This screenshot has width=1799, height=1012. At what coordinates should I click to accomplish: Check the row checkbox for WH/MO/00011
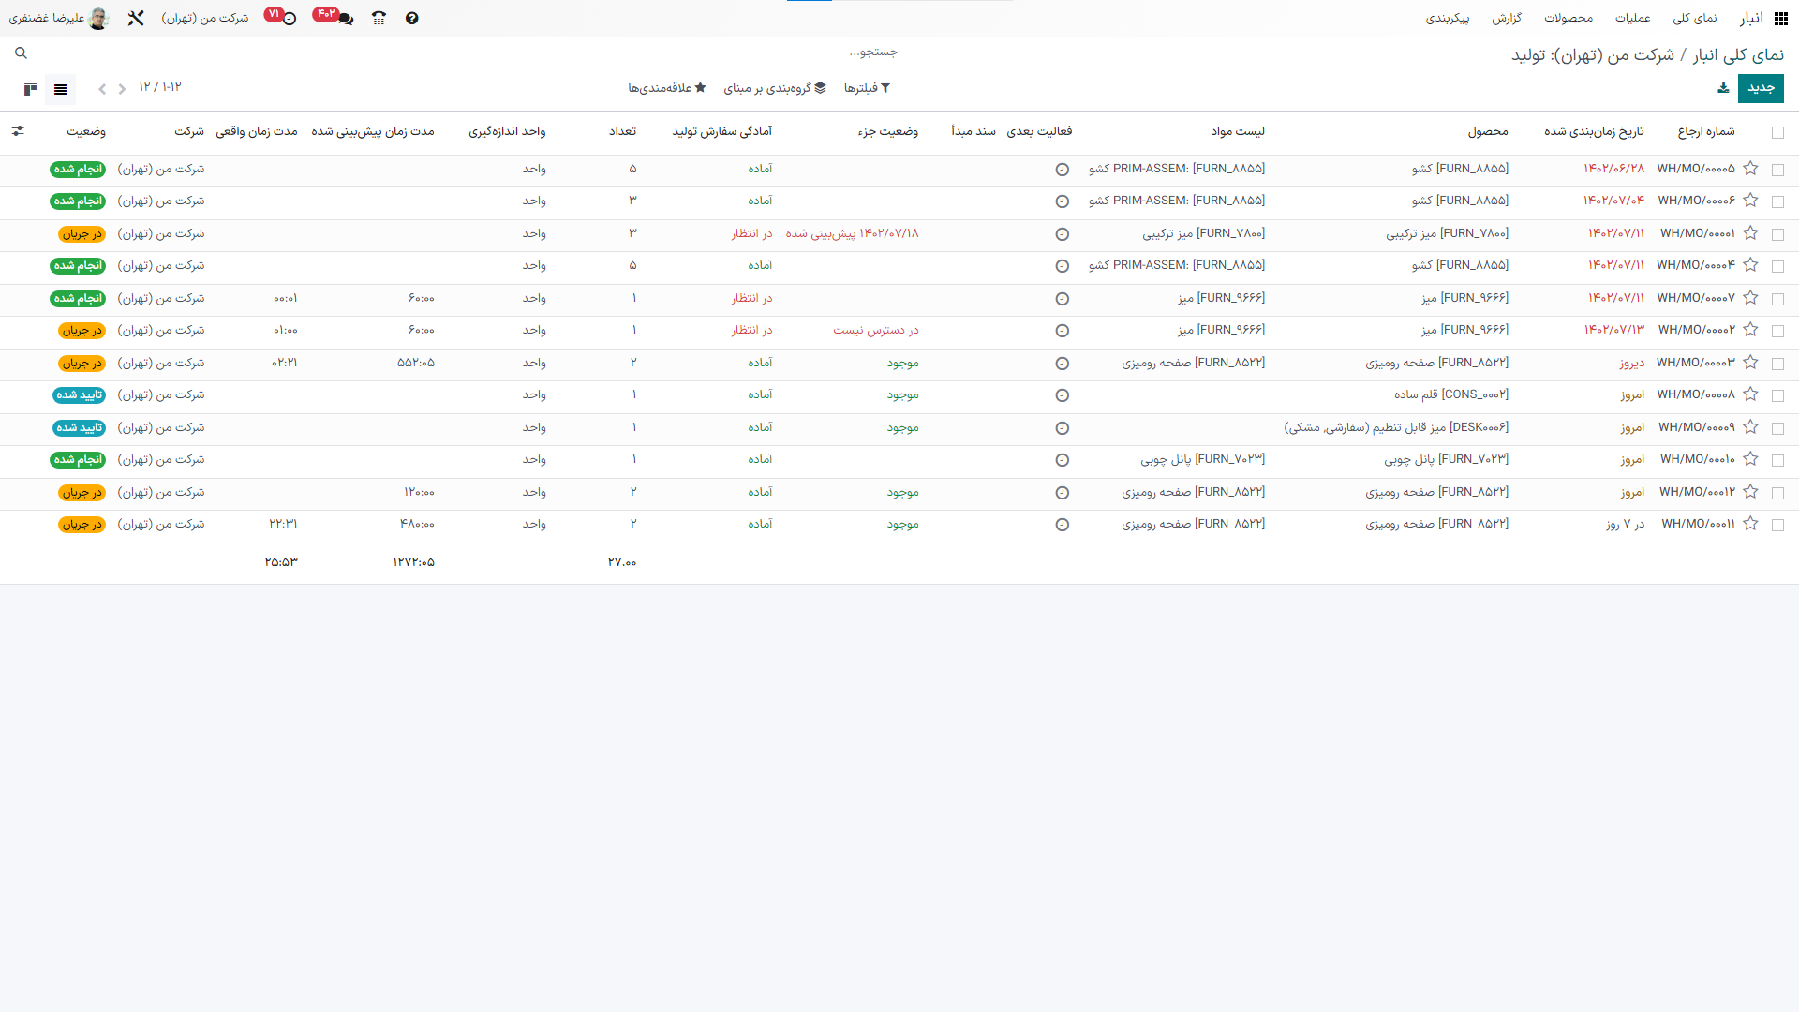pyautogui.click(x=1777, y=525)
